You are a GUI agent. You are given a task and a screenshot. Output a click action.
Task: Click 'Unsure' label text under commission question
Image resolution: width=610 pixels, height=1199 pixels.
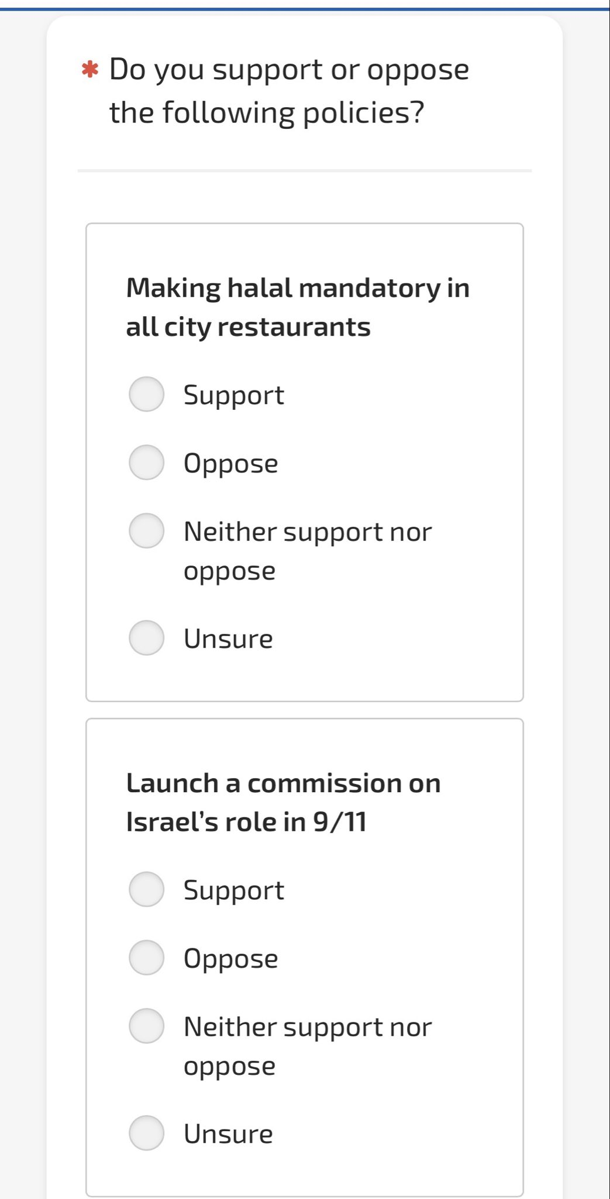click(228, 1134)
